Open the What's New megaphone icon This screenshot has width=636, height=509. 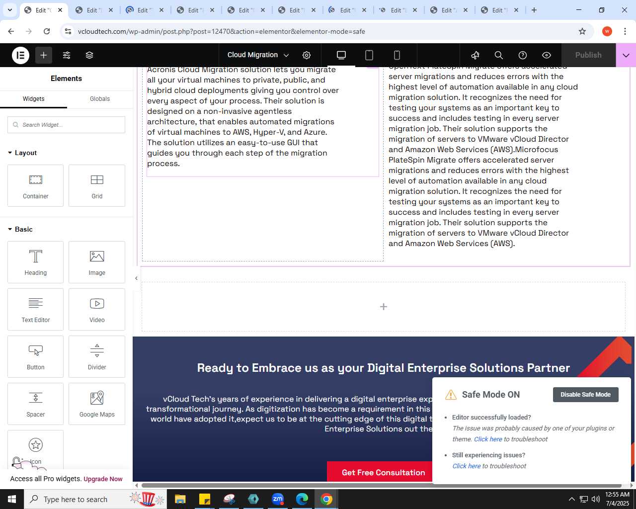(475, 55)
